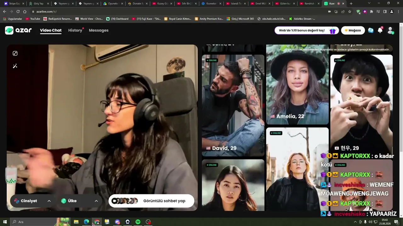Open the YouTube bookmark
The image size is (403, 226).
click(x=33, y=19)
